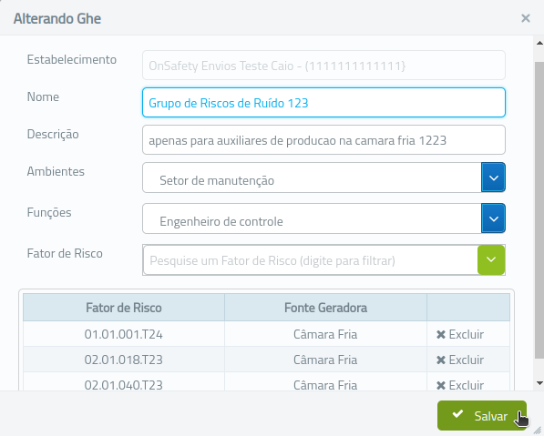The height and width of the screenshot is (436, 544).
Task: Click the disabled Estabelecimento field
Action: tap(323, 66)
